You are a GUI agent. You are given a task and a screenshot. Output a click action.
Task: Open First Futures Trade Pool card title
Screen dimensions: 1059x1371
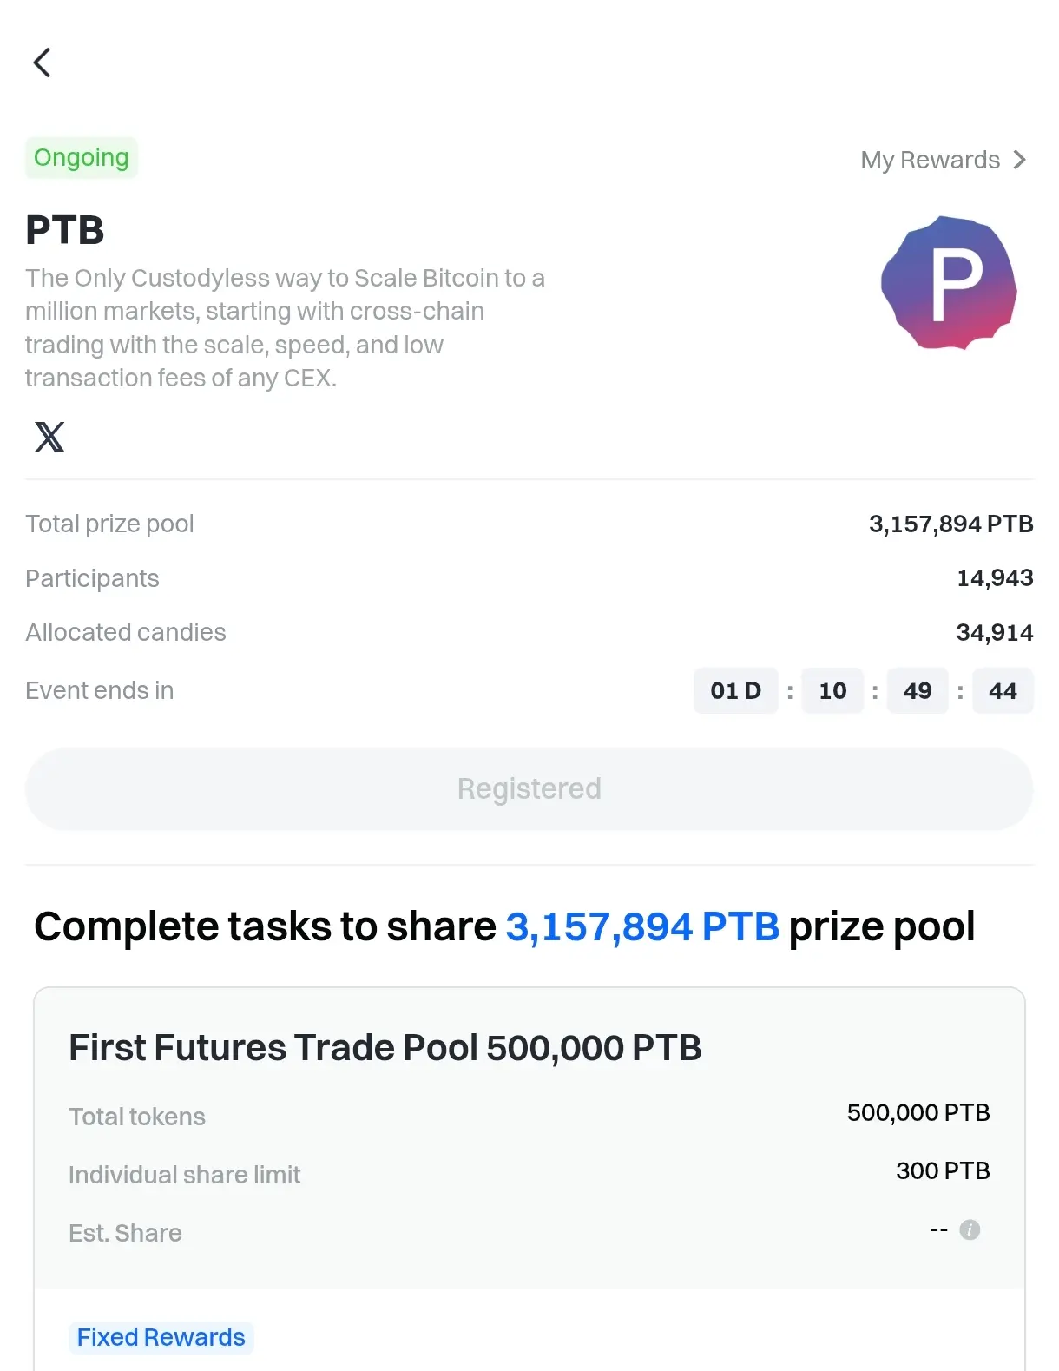coord(385,1048)
